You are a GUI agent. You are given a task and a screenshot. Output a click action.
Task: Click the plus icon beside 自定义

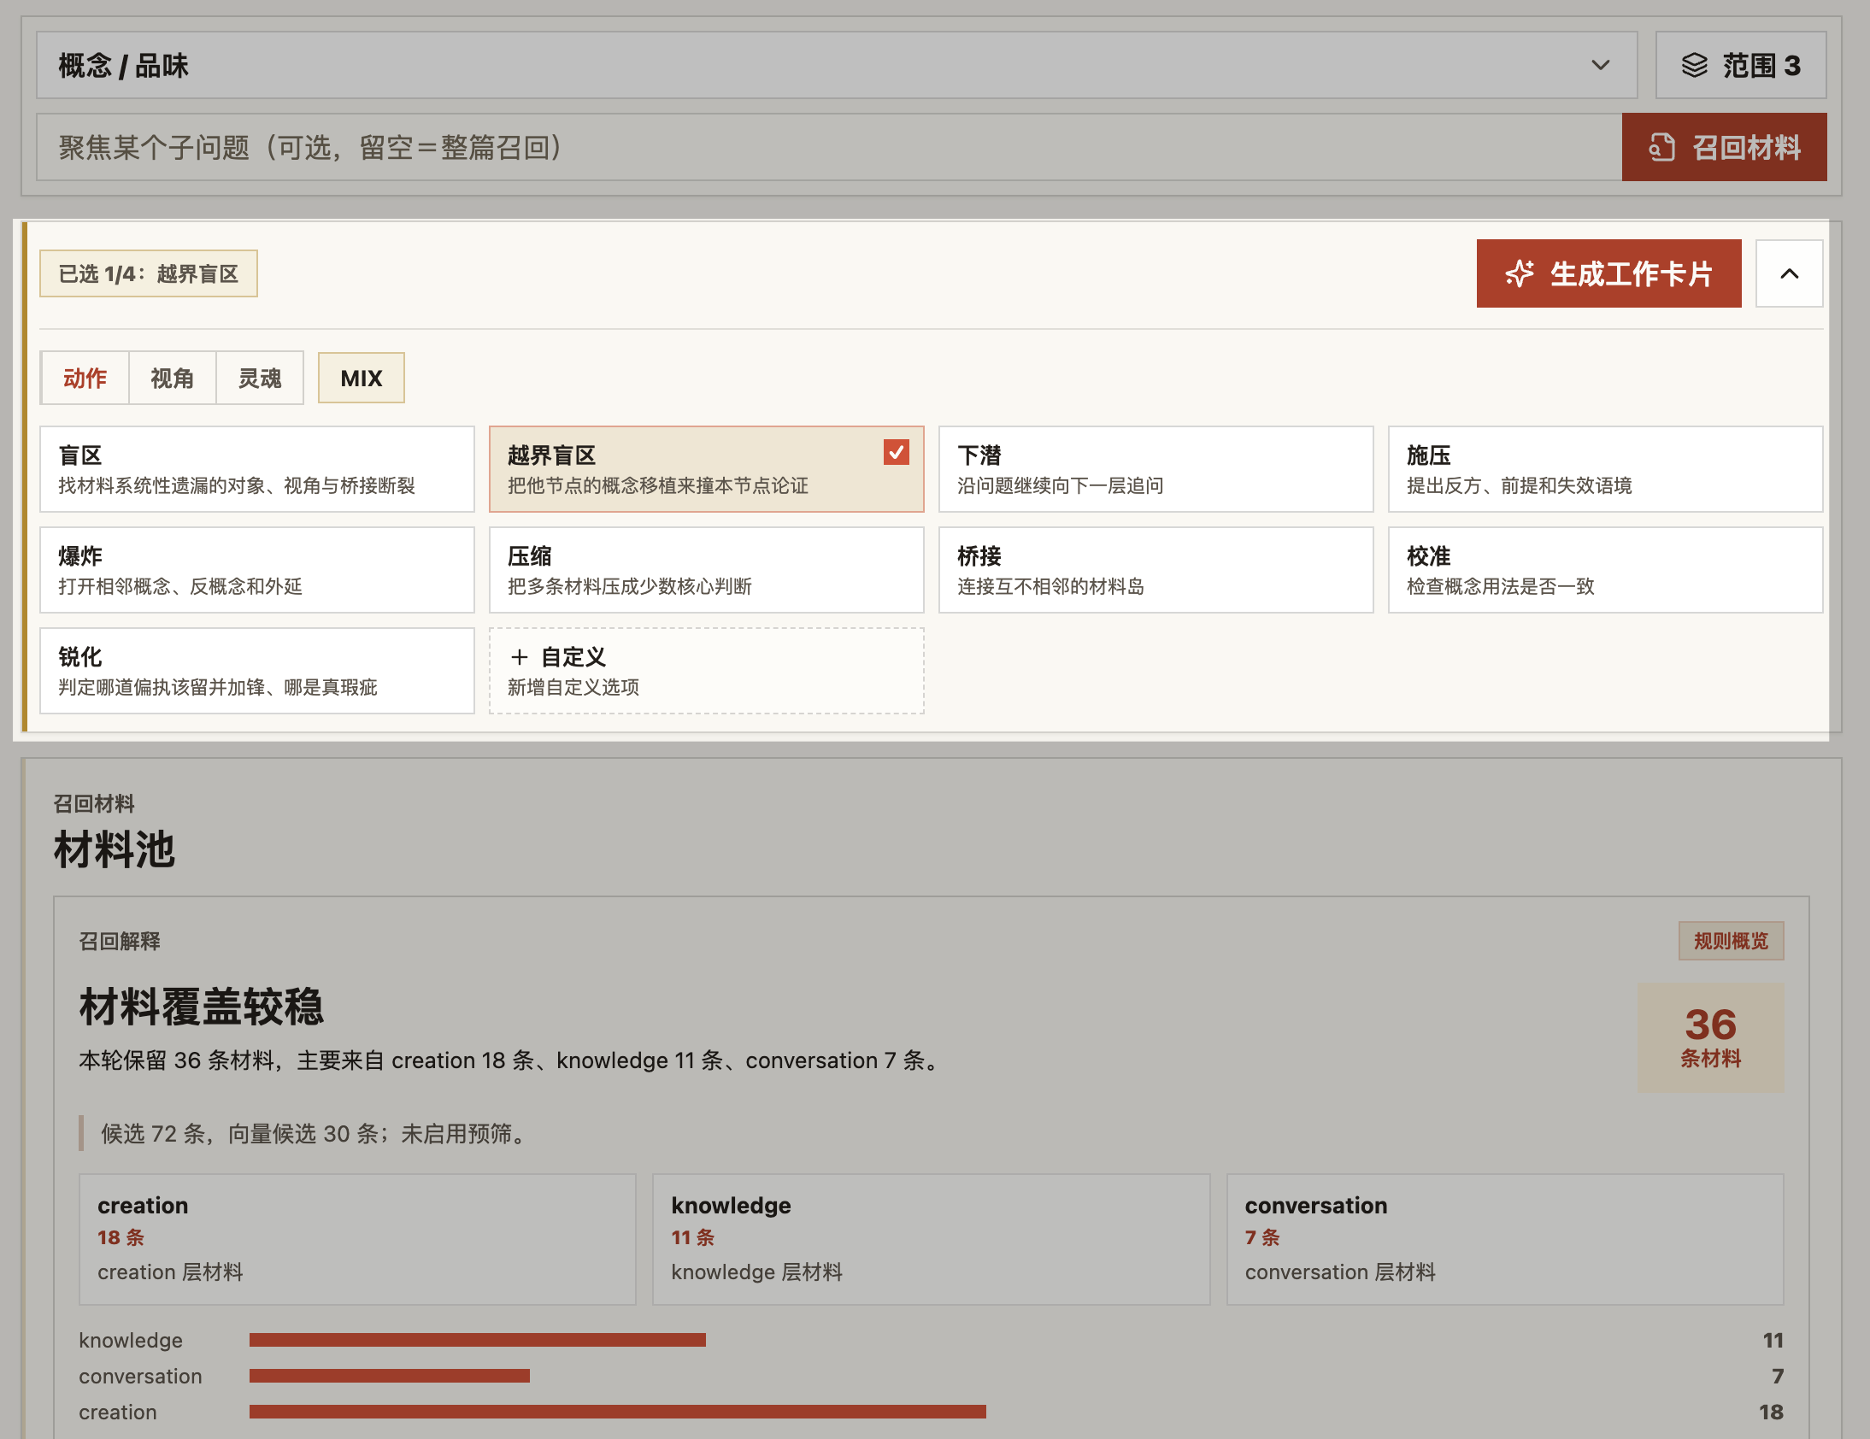[x=519, y=656]
